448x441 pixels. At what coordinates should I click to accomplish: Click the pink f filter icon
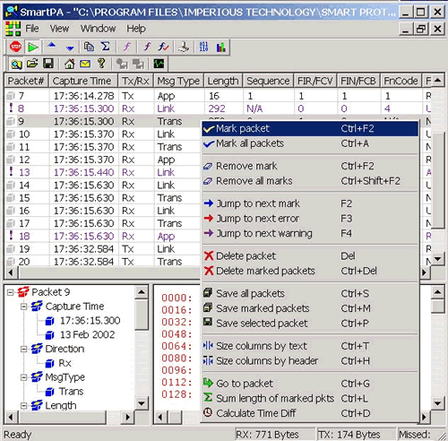127,47
